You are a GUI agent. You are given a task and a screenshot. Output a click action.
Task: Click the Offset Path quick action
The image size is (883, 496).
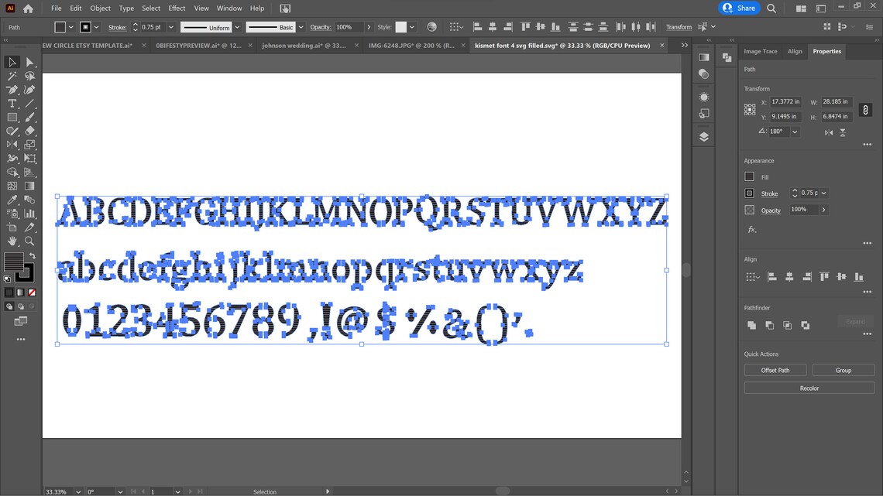(x=775, y=370)
